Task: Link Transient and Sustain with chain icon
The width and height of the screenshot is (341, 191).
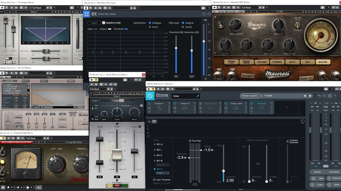Action: pos(258,164)
